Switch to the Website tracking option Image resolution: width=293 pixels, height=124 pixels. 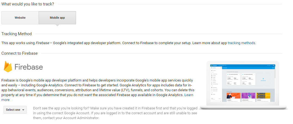coord(20,18)
